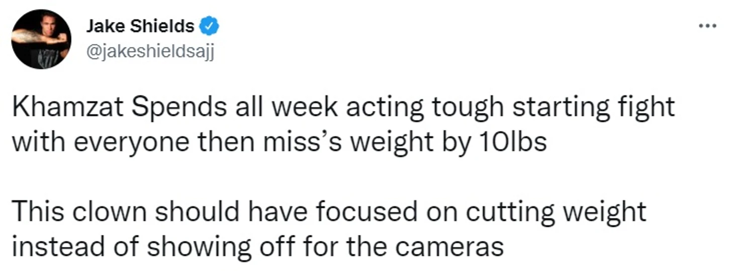
Task: Open Jake Shields' profile picture
Action: coord(41,39)
